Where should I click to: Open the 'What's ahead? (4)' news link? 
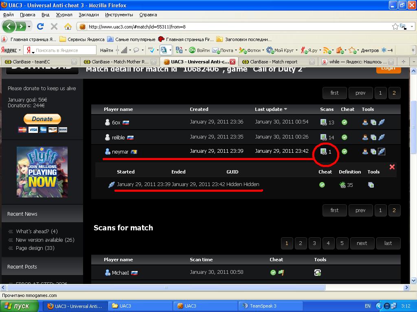point(37,231)
